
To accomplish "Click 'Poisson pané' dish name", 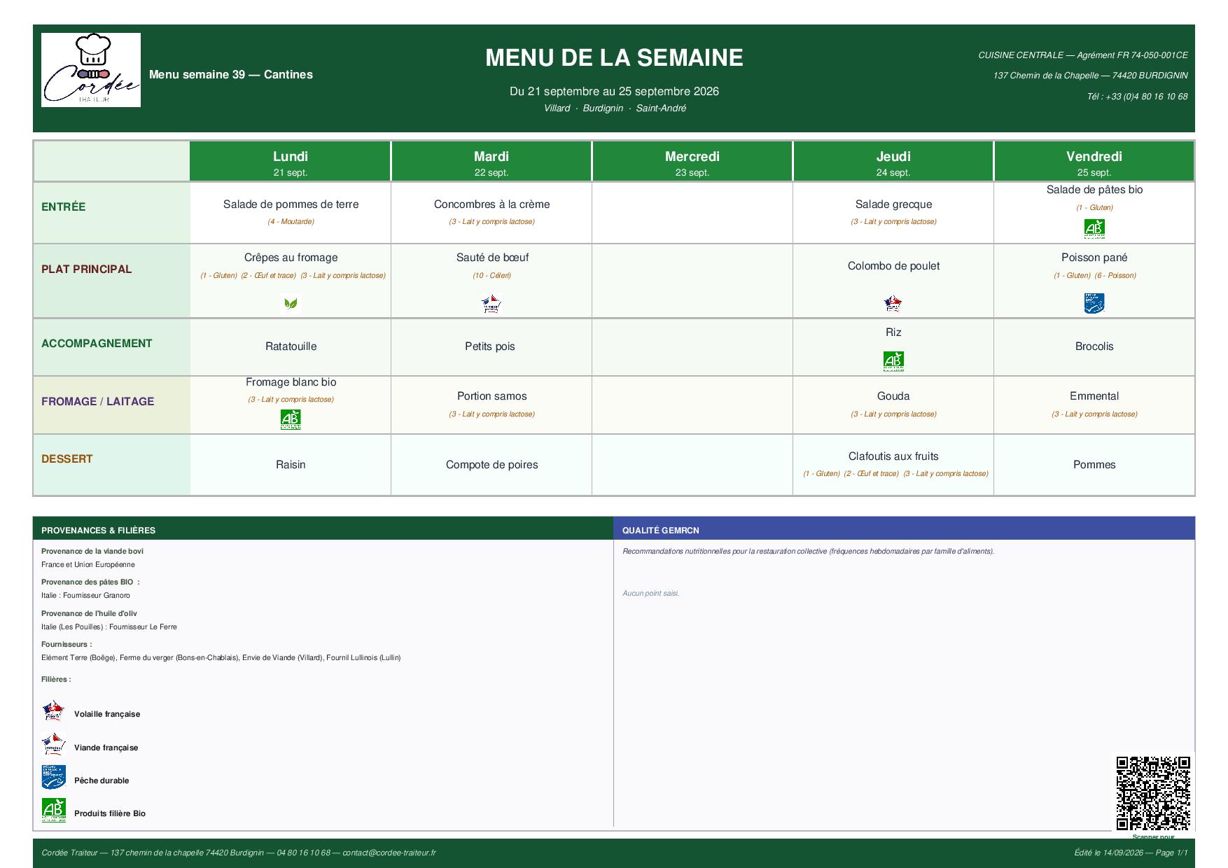I will tap(1094, 258).
